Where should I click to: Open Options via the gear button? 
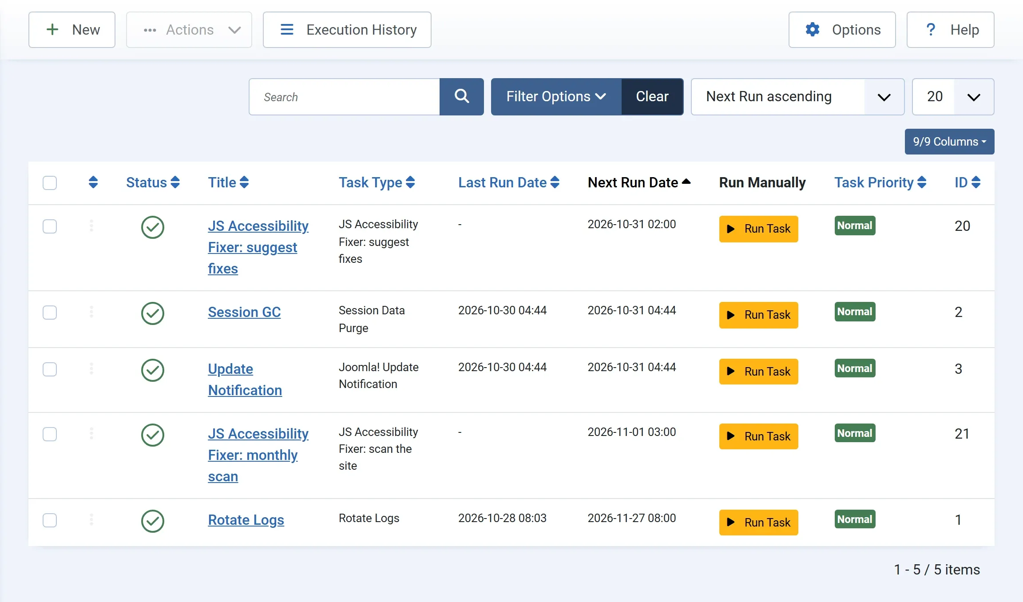842,30
